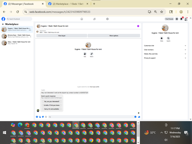Screen dimensions: 192x144
Task: Install app icon in the address bar
Action: pyautogui.click(x=149, y=12)
